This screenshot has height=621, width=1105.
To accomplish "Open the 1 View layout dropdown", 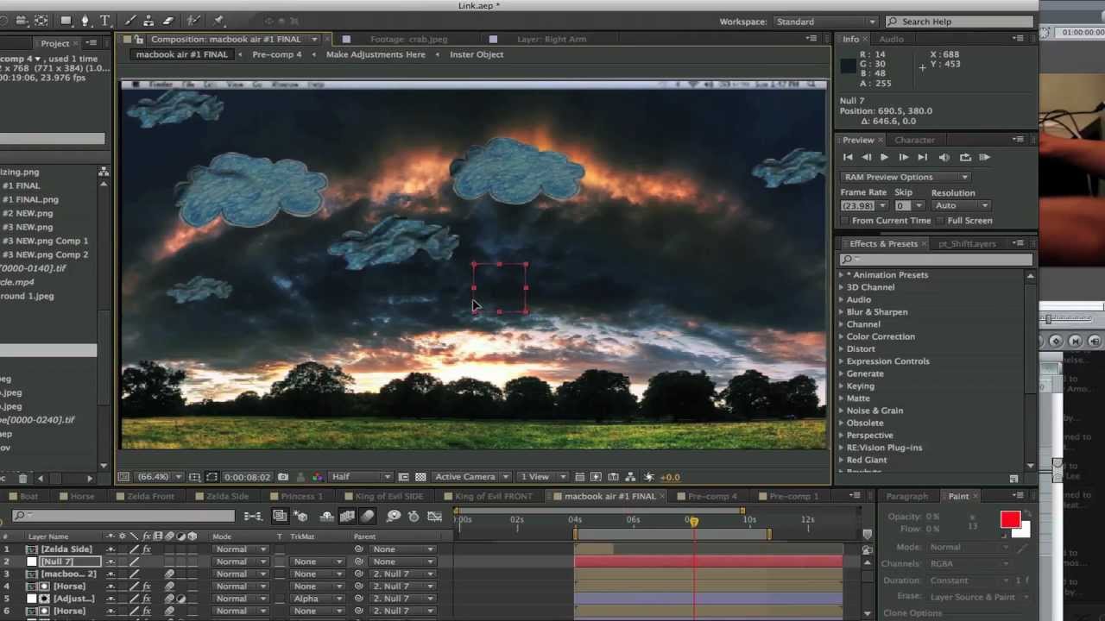I will [542, 477].
